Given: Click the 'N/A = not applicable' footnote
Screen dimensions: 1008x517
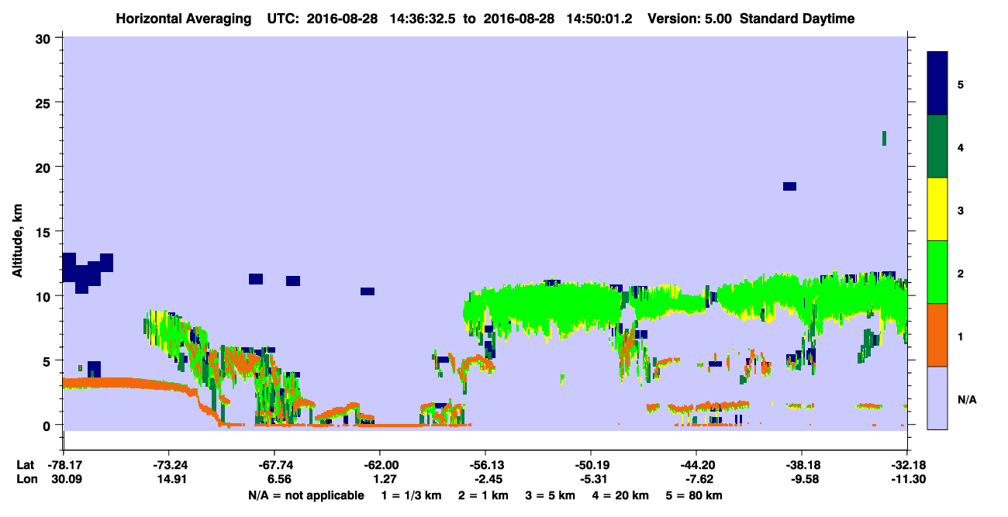Looking at the screenshot, I should click(x=306, y=495).
